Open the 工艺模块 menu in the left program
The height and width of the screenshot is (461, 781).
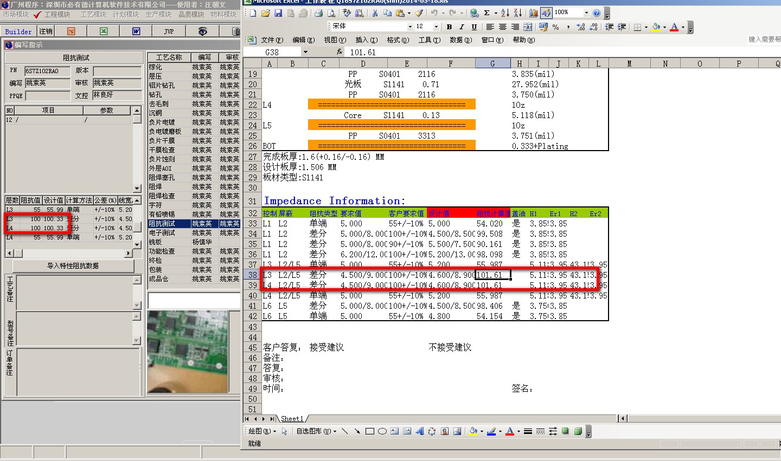94,15
